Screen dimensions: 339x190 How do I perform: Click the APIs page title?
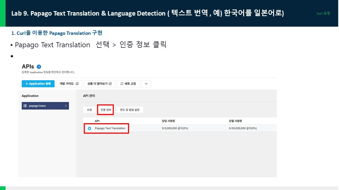[x=28, y=66]
